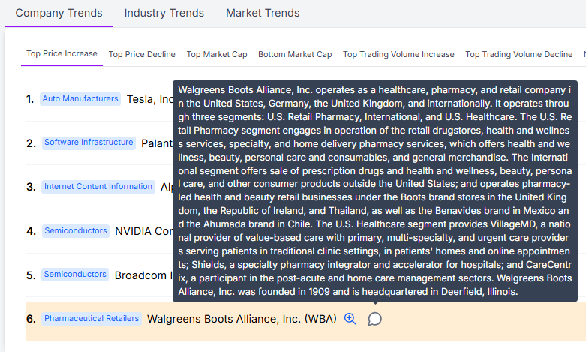Click the Semiconductors tag on row 4
This screenshot has height=352, width=586.
(75, 231)
